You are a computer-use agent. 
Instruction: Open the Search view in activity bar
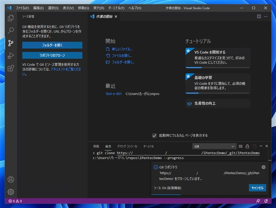click(x=11, y=30)
